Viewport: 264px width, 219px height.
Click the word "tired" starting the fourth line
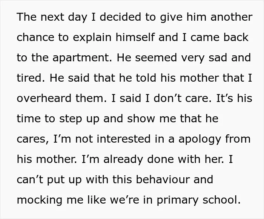point(29,78)
